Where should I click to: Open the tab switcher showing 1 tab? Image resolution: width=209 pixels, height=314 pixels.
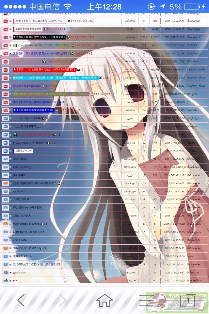[187, 300]
